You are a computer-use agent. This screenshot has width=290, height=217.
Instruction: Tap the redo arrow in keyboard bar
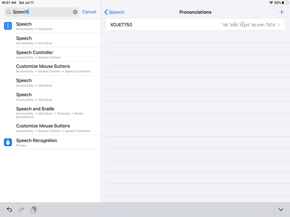click(21, 209)
